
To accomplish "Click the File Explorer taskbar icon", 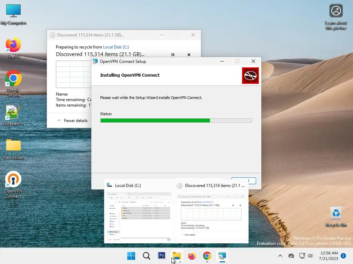I will (177, 256).
